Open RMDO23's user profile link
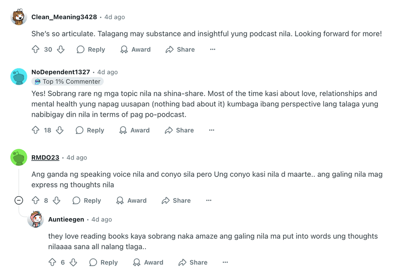395x279 pixels. [46, 158]
